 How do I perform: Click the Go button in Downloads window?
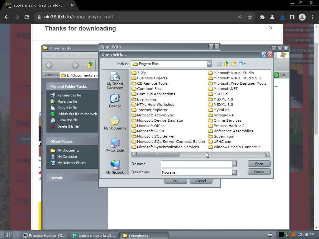coord(280,75)
